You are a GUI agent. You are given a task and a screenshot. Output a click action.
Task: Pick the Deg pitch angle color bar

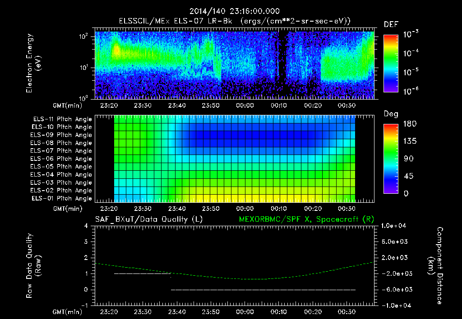click(391, 159)
